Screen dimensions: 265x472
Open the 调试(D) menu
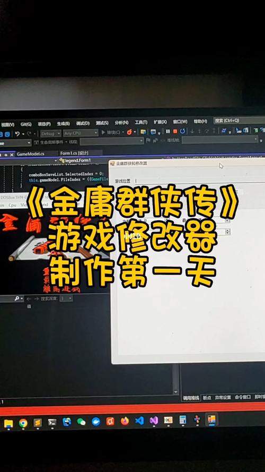(83, 123)
